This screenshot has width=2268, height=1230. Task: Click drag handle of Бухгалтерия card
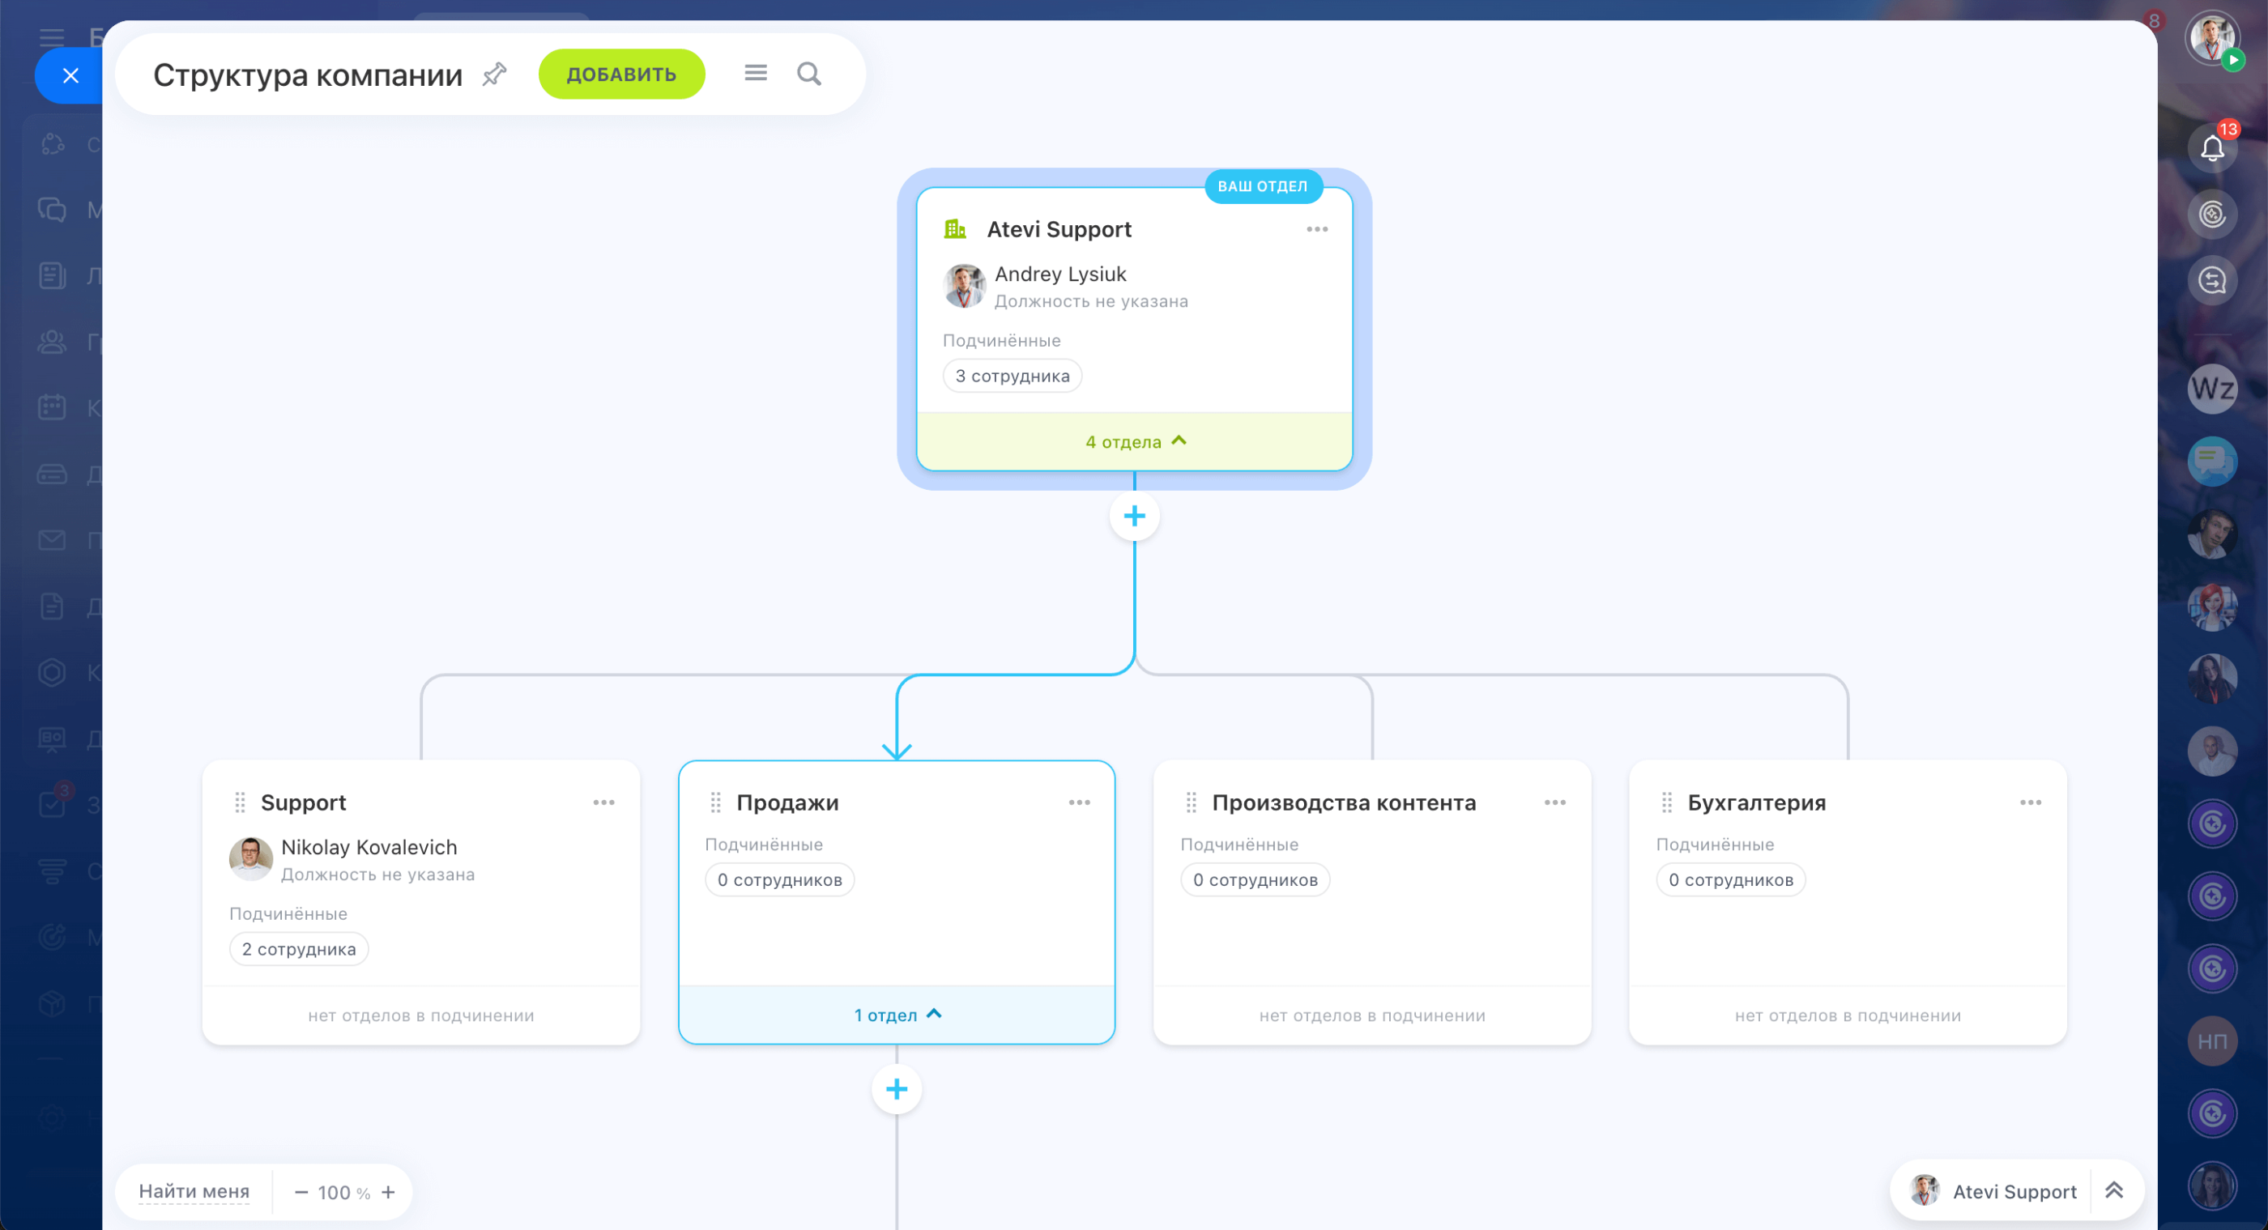tap(1667, 802)
